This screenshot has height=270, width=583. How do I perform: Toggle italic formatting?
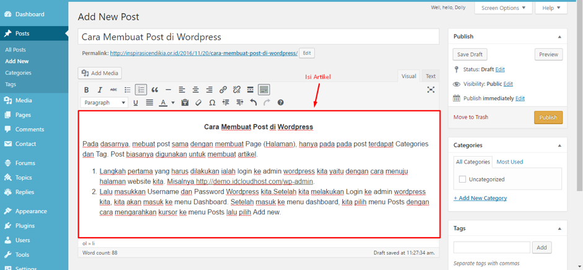(x=100, y=90)
